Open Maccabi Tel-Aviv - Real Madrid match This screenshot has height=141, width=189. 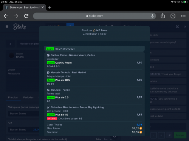point(68,73)
